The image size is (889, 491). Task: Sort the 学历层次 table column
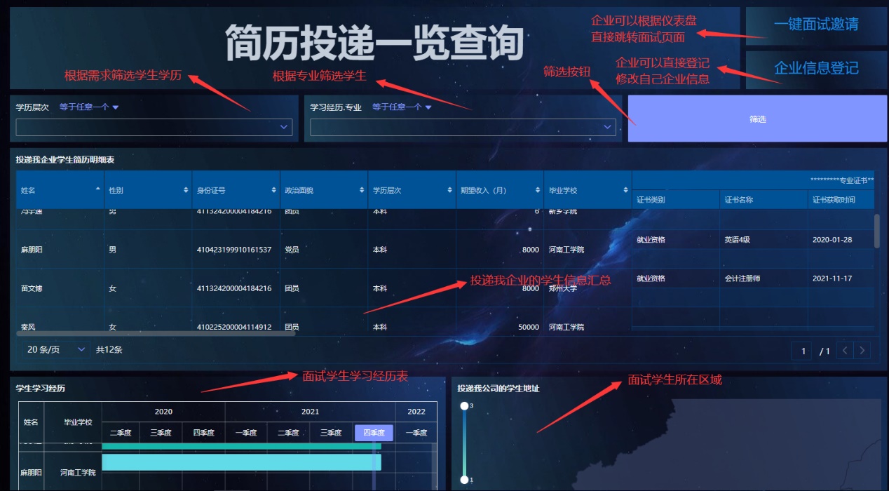(x=449, y=190)
